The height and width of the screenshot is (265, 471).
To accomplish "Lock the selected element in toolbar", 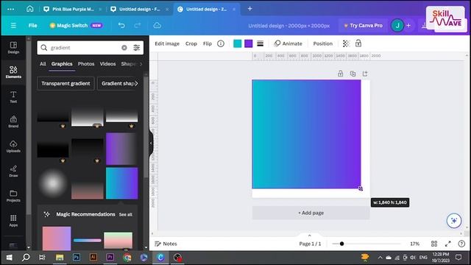I will click(x=358, y=43).
